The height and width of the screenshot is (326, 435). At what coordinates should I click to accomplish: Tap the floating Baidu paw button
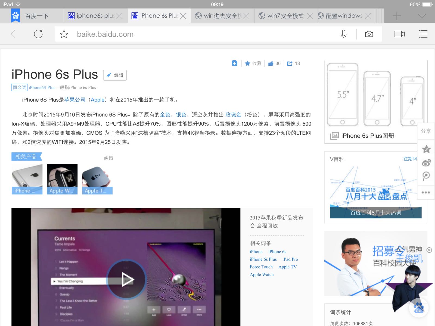419,308
